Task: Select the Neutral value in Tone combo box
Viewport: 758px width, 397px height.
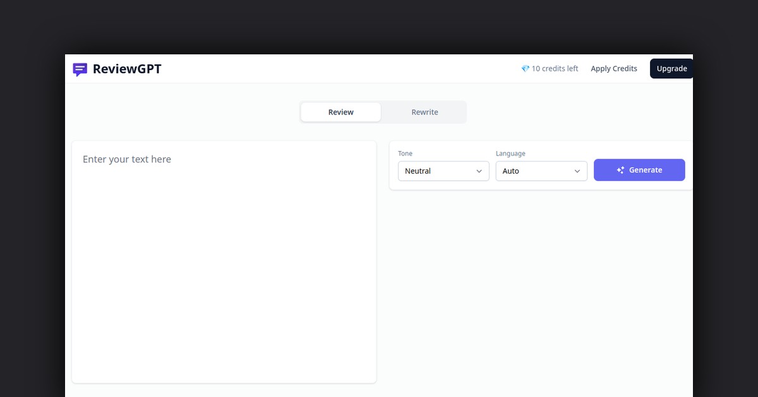Action: click(x=418, y=171)
